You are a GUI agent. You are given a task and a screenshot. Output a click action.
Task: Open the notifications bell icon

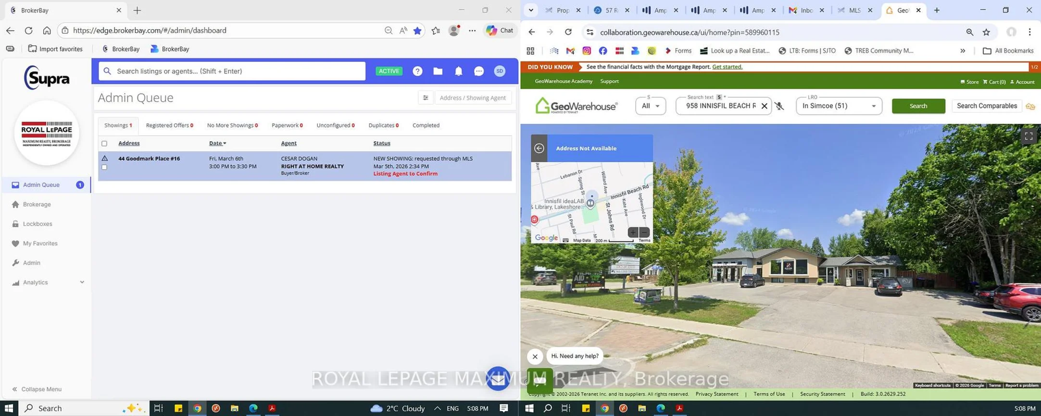(x=458, y=71)
